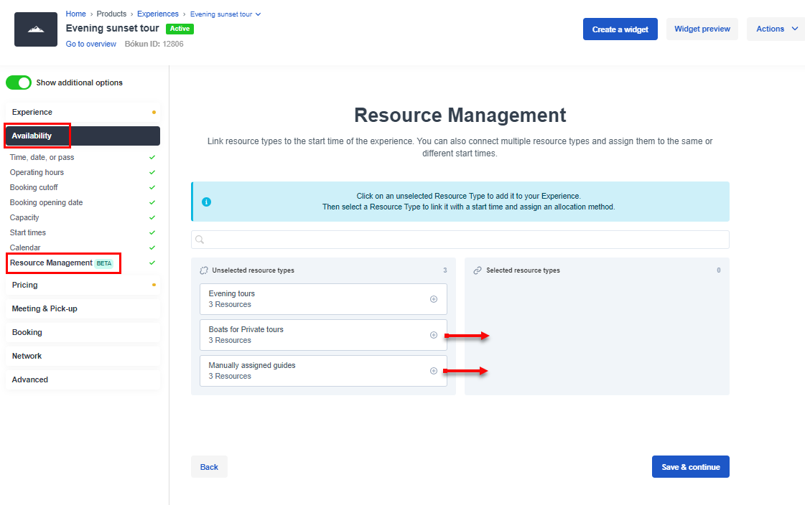Click the yellow dot beside Pricing

click(152, 285)
